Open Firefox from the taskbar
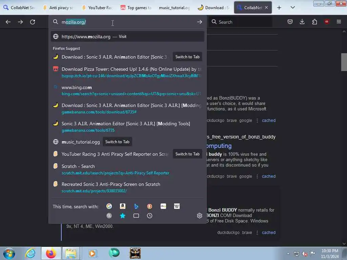This screenshot has width=347, height=260. coord(51,253)
